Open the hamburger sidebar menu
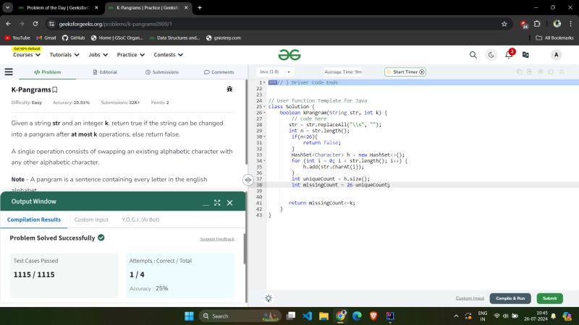 (x=9, y=71)
